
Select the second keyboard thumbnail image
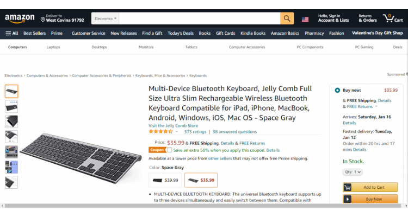click(11, 106)
